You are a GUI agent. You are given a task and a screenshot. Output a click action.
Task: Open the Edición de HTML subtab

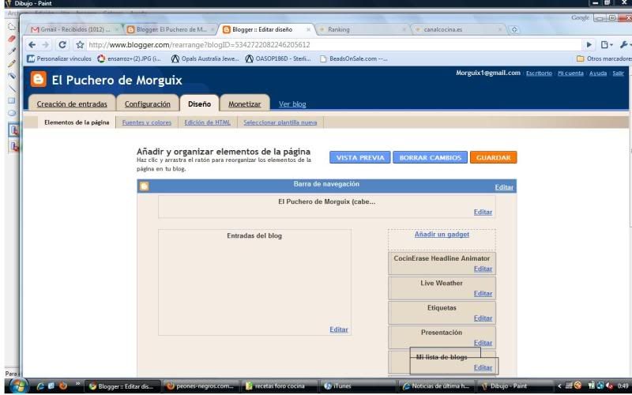click(x=208, y=122)
